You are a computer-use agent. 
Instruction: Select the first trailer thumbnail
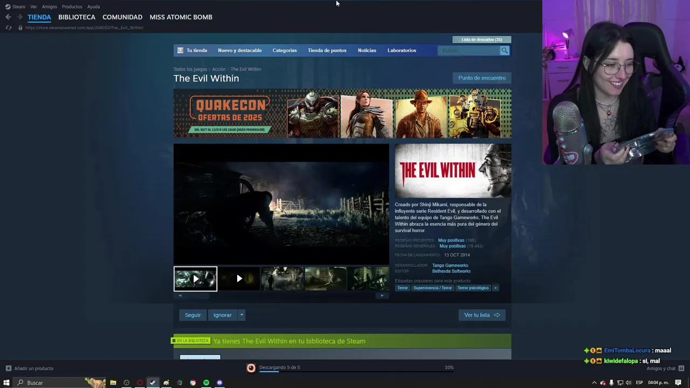pyautogui.click(x=195, y=279)
